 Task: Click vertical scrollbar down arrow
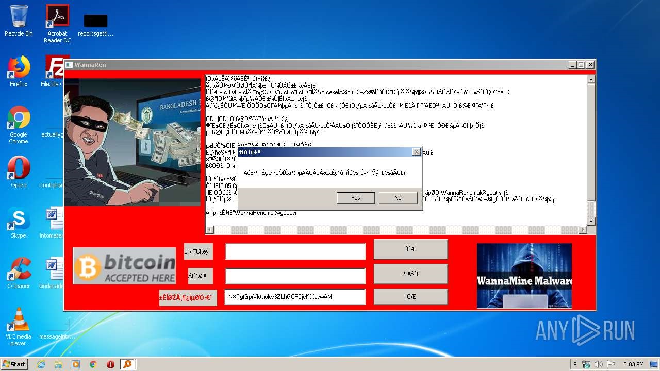coord(591,222)
